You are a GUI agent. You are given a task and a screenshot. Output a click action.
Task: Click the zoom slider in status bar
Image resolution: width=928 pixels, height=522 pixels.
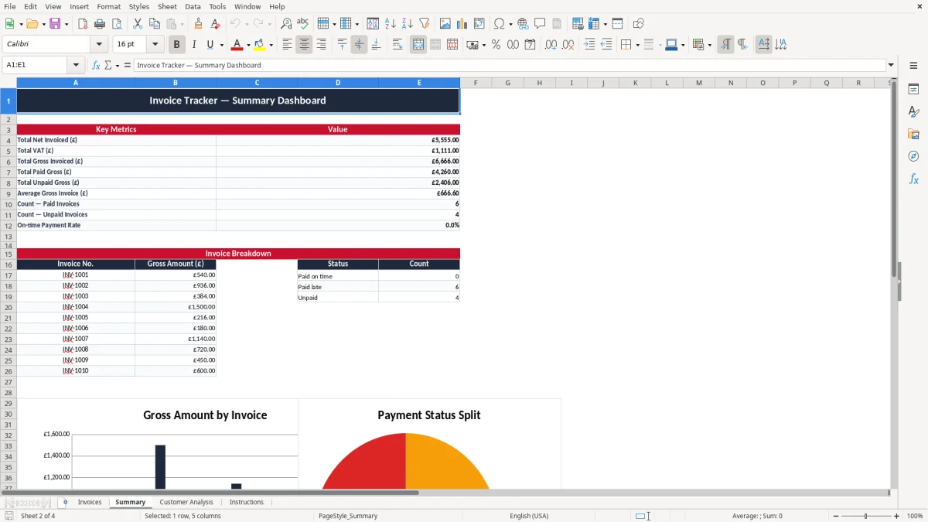pyautogui.click(x=866, y=516)
